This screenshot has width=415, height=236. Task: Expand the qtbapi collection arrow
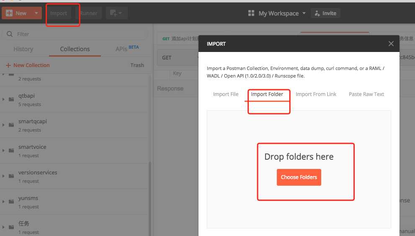(x=3, y=99)
